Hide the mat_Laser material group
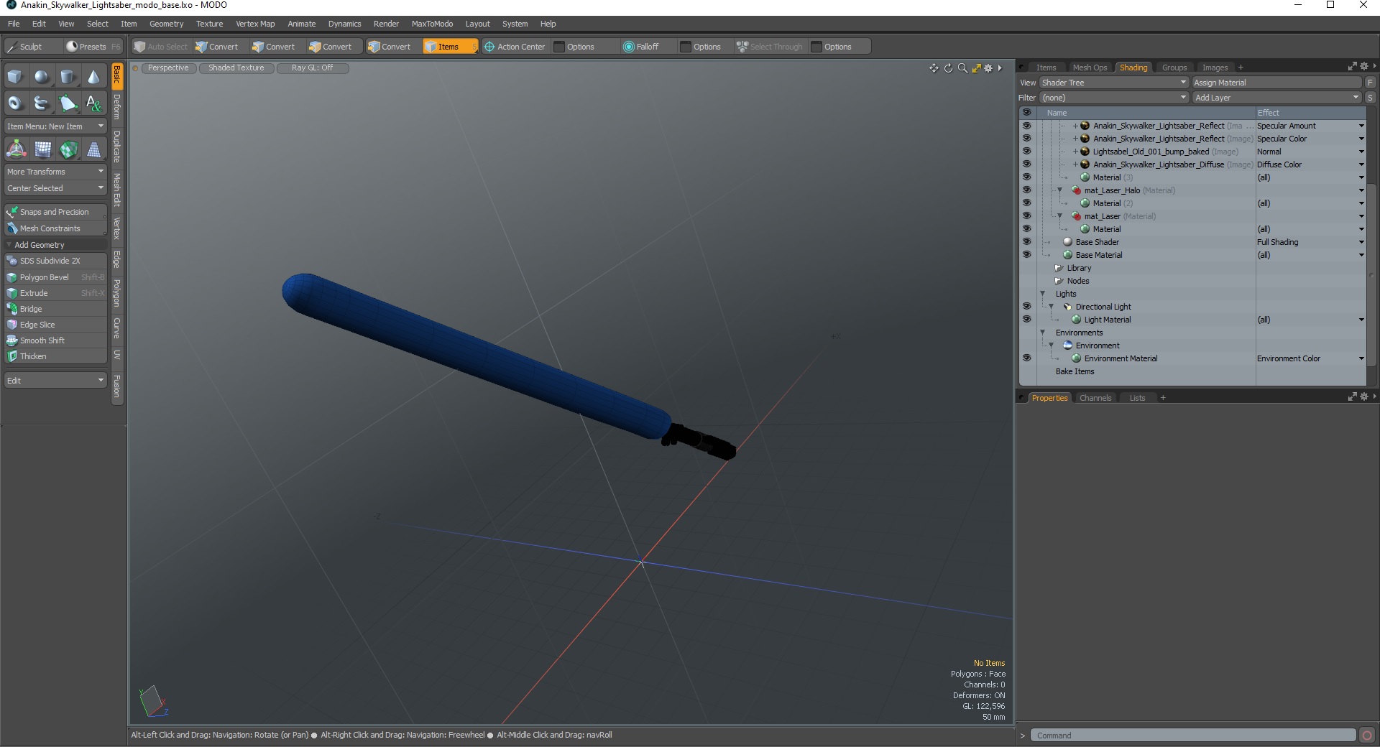 click(x=1026, y=216)
